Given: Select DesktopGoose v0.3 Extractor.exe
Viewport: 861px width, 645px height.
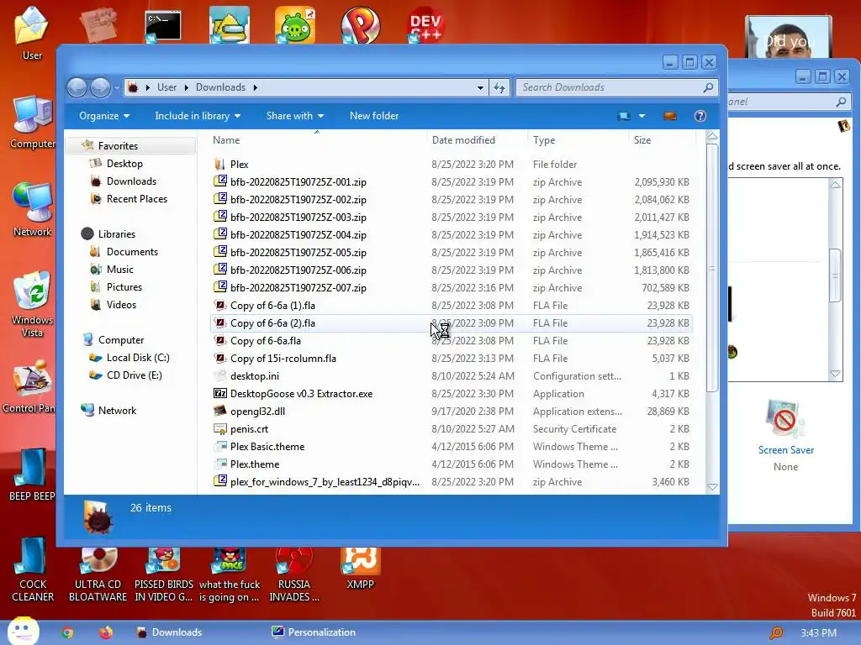Looking at the screenshot, I should point(451,393).
